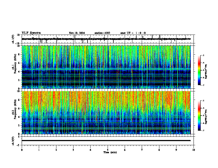Click time axis tick label "7"
218x168 pixels.
point(142,150)
